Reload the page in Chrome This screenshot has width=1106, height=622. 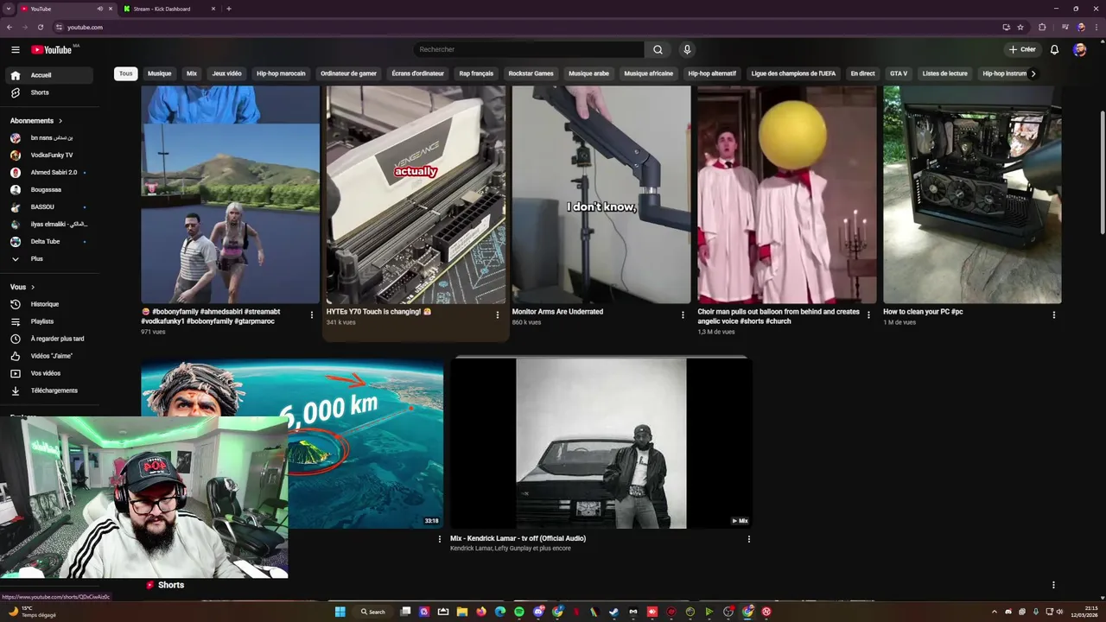pos(40,27)
